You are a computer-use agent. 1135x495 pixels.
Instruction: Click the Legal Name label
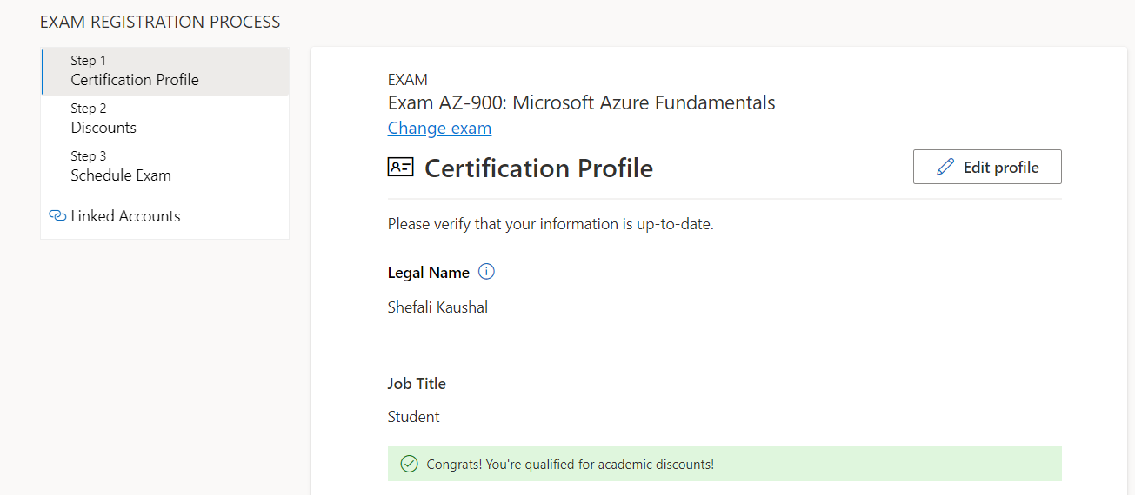point(429,273)
